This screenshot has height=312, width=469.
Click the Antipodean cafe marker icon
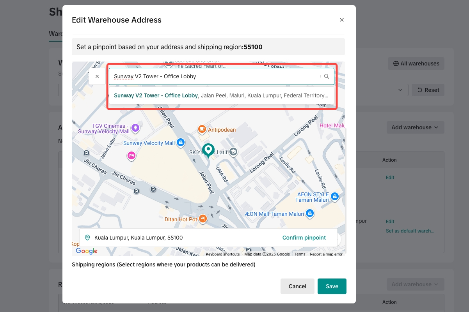202,129
